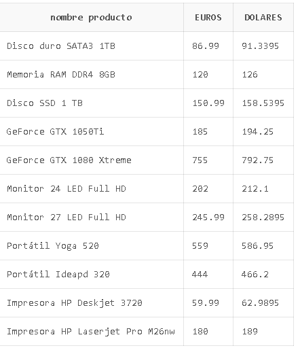Select the 'Disco SSD 1 TB' cell
This screenshot has width=300, height=348.
[91, 103]
